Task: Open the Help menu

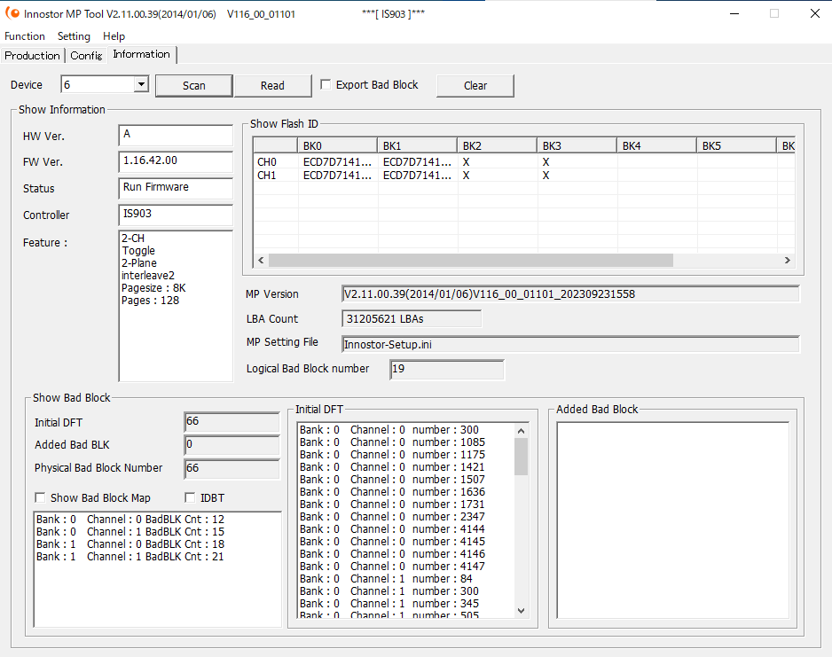Action: 114,36
